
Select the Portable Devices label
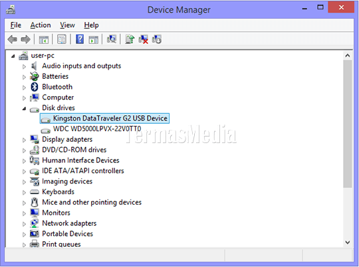pos(68,234)
